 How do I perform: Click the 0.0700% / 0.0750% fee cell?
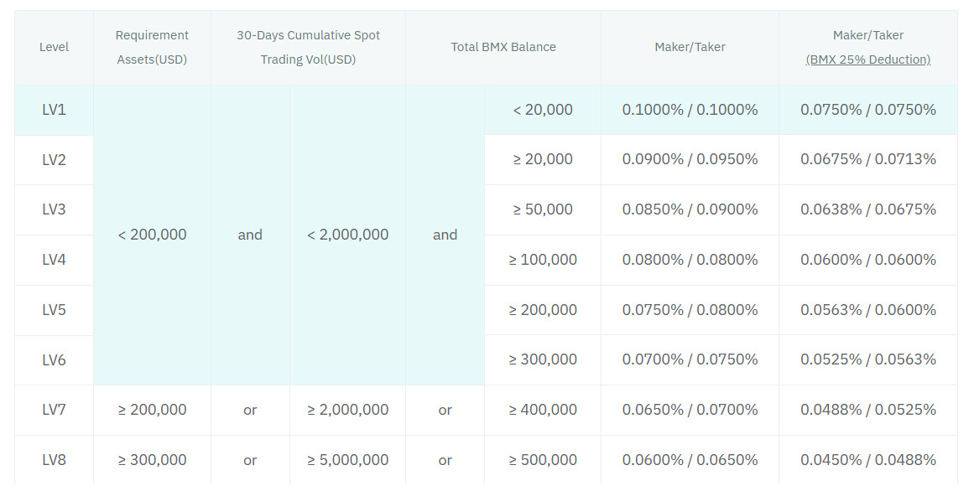(x=690, y=360)
